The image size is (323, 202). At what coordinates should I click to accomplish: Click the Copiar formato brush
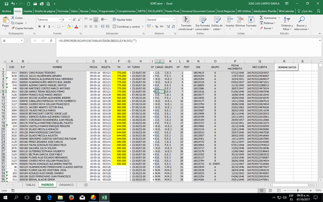pyautogui.click(x=12, y=28)
